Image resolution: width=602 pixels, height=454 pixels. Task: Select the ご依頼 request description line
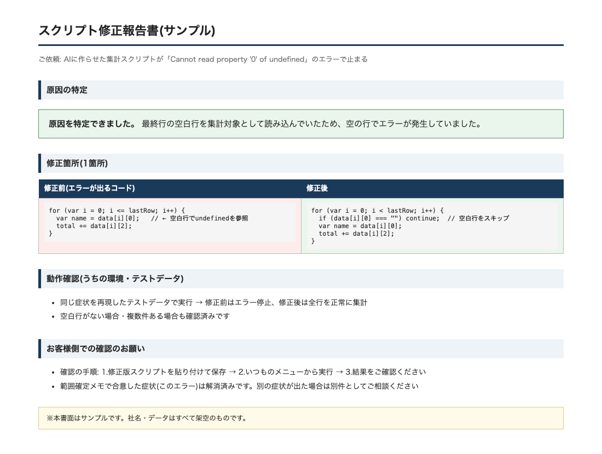(203, 59)
